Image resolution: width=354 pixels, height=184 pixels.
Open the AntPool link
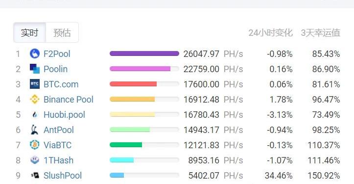pyautogui.click(x=59, y=130)
